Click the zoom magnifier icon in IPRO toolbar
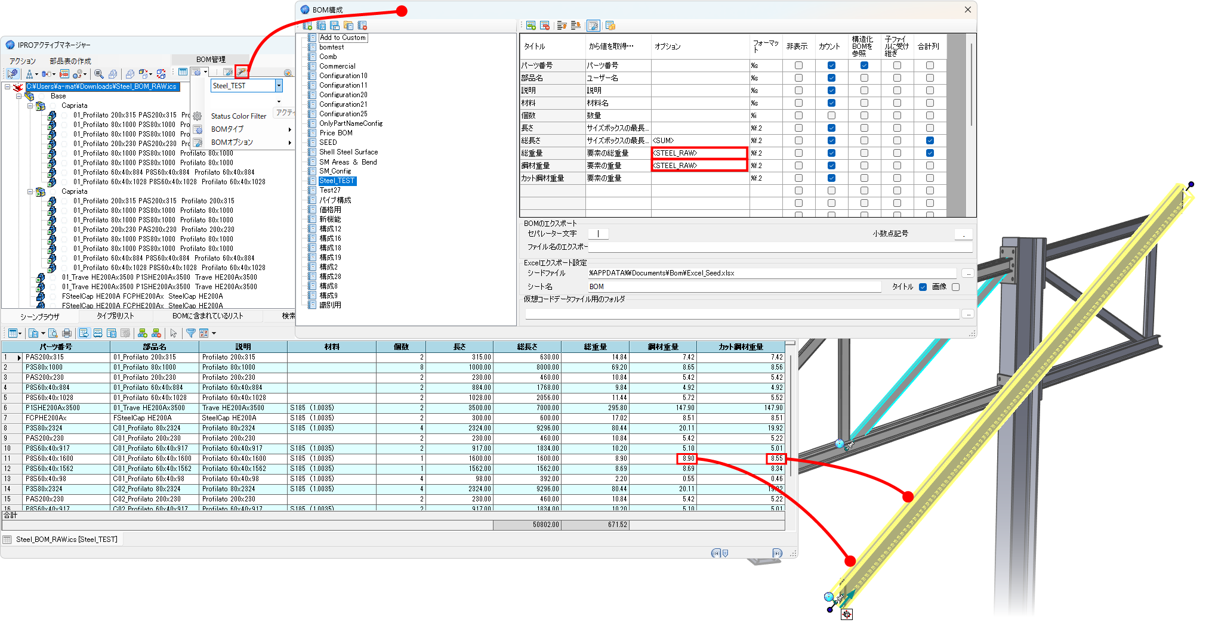1206x626 pixels. click(x=99, y=74)
